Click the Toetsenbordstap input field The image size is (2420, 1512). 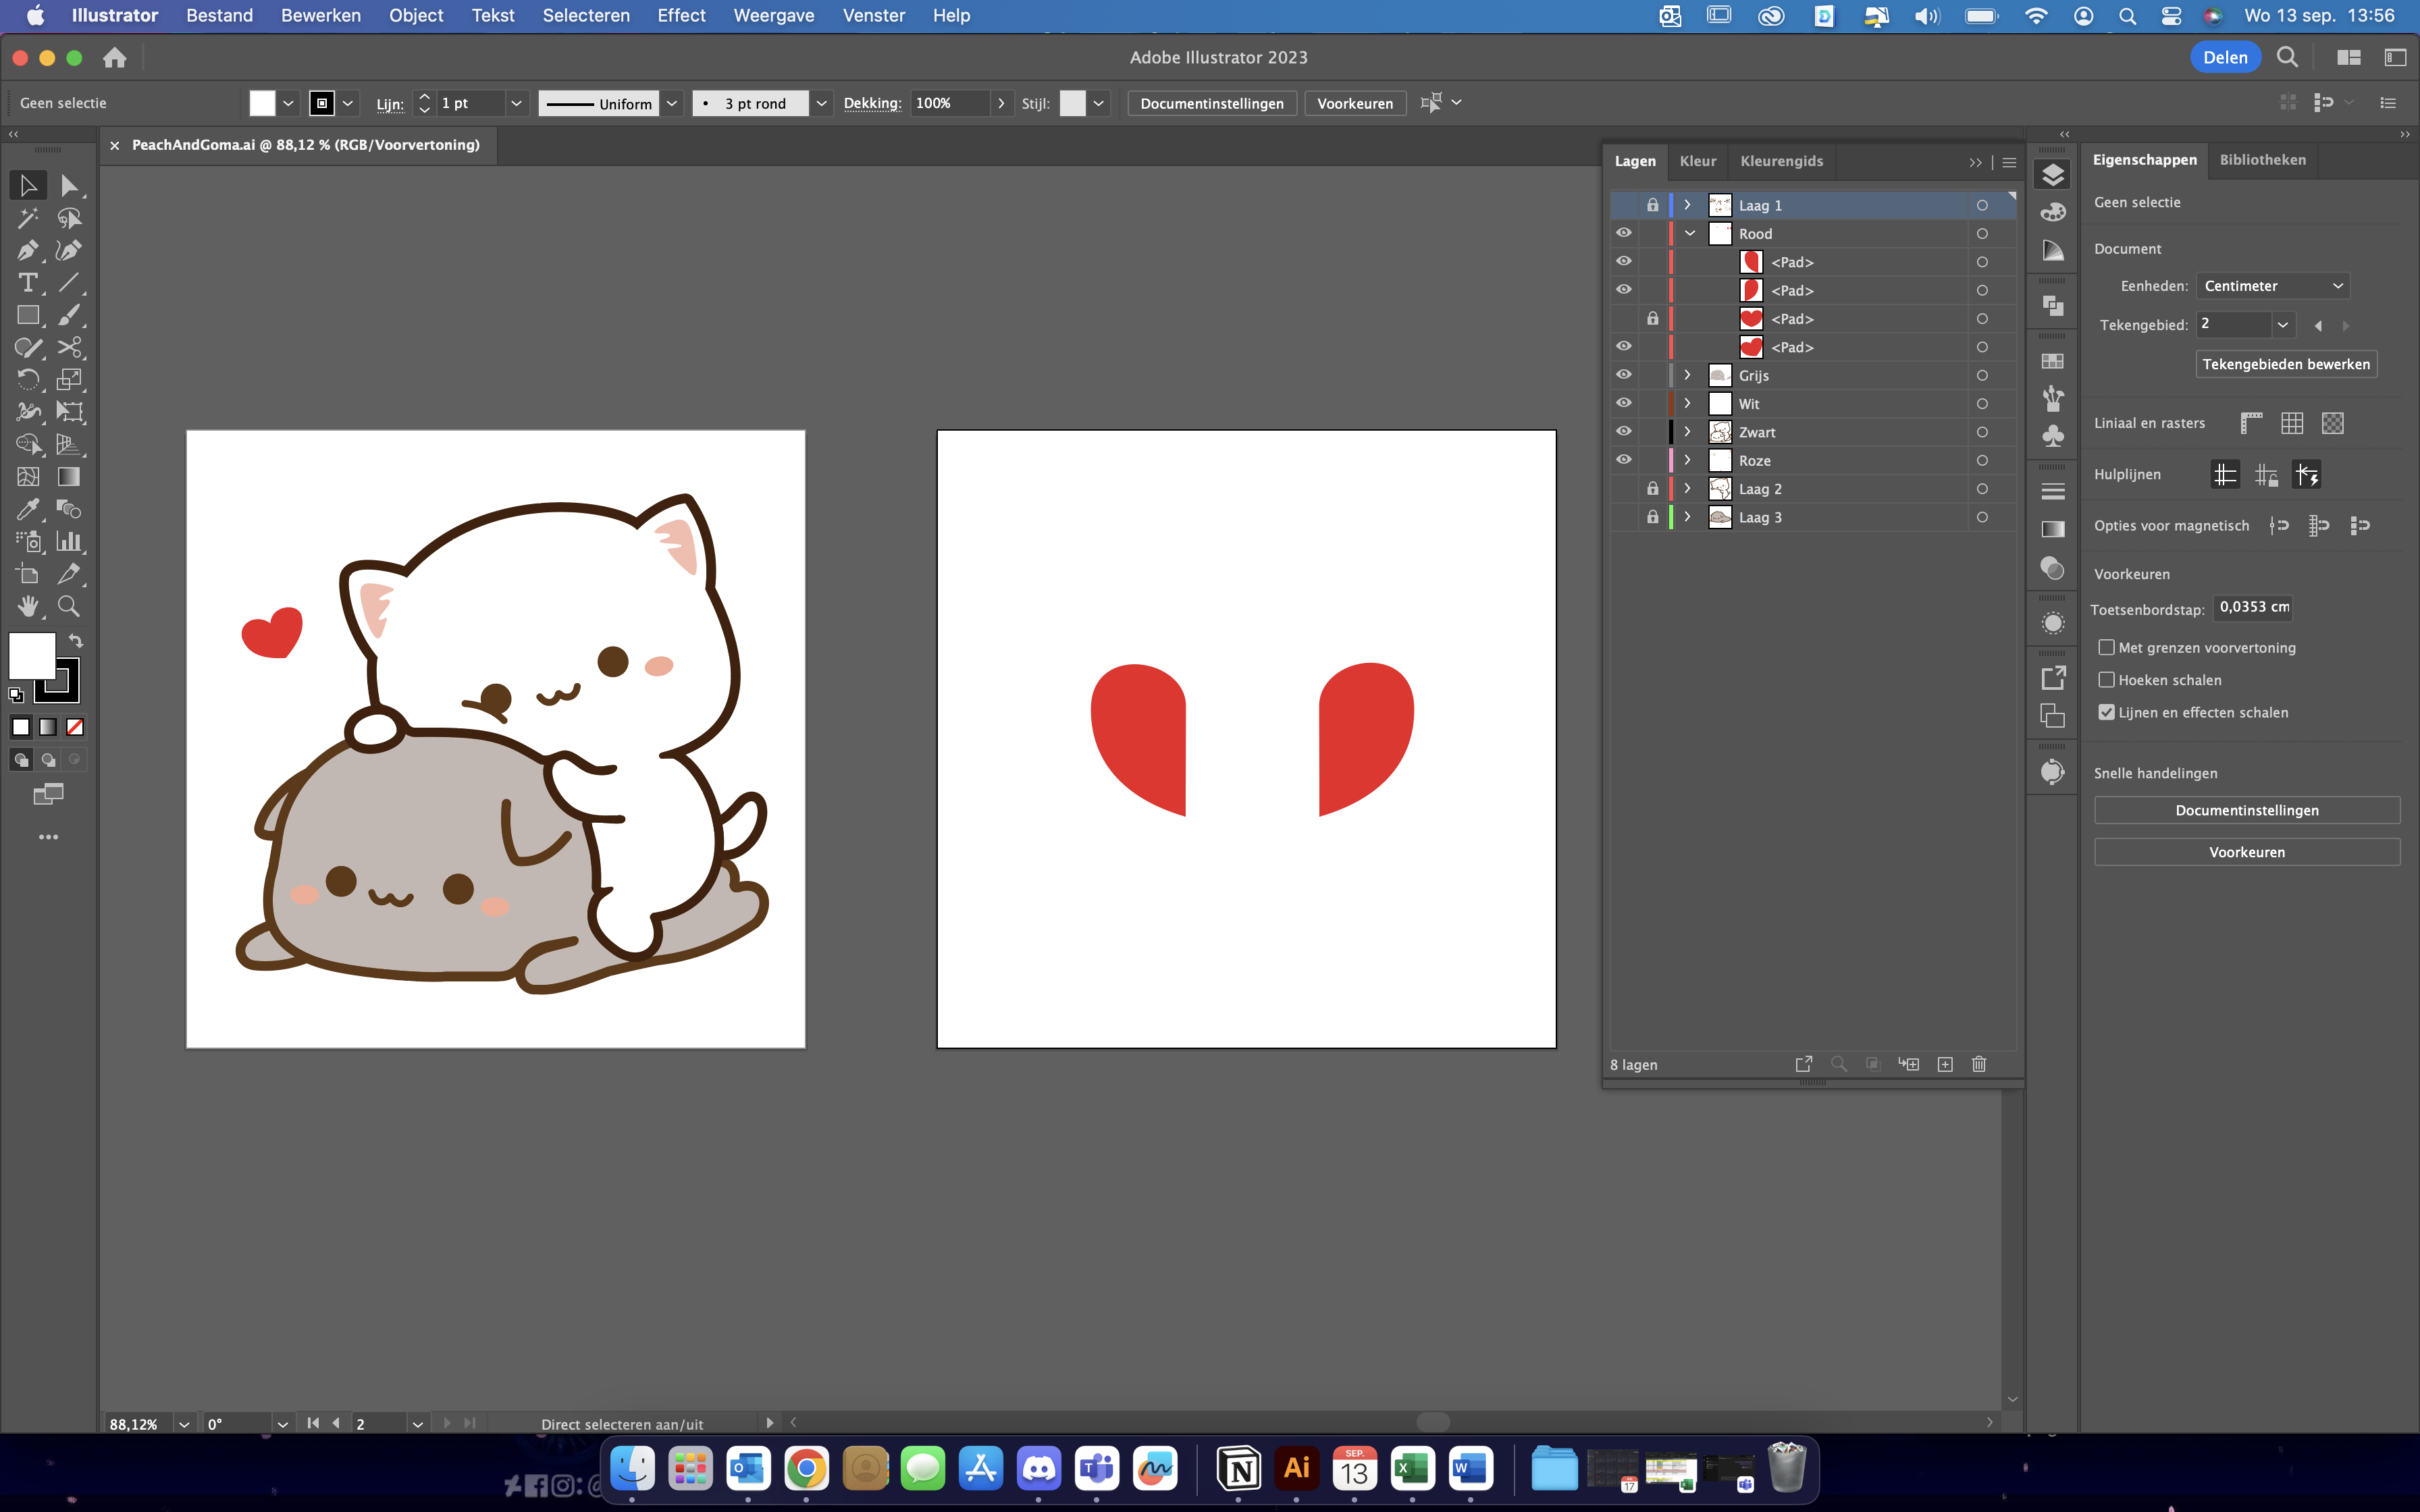click(x=2253, y=607)
